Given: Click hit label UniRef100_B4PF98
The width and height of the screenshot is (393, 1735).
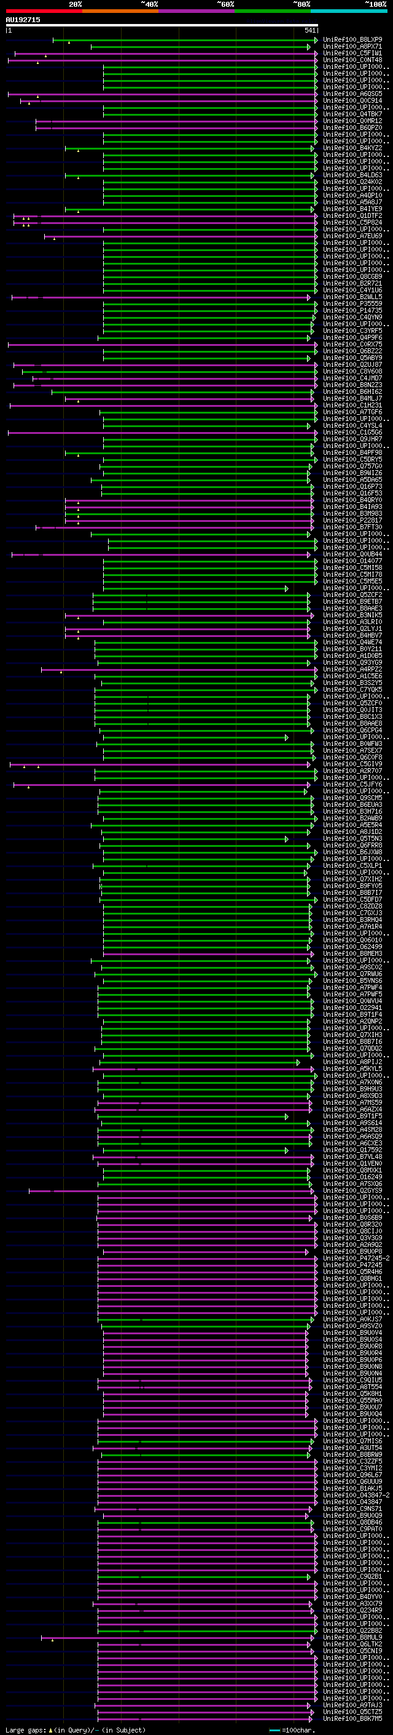Looking at the screenshot, I should point(352,452).
